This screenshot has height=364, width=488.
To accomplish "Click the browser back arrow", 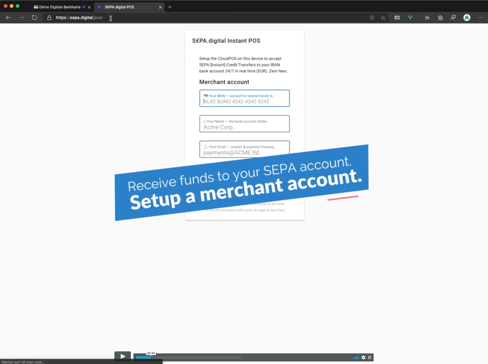I will (8, 17).
